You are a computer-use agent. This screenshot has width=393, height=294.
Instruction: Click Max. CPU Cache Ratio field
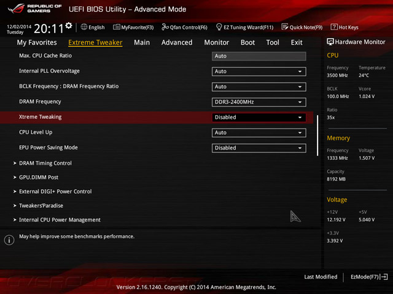point(259,56)
